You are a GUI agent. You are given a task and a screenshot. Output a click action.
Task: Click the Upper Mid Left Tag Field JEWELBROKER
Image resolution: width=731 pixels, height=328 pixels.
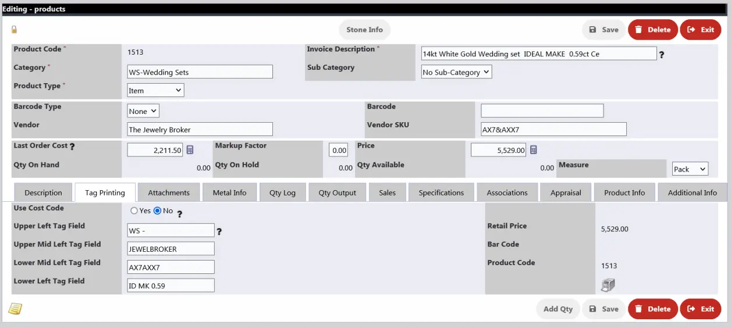pos(171,248)
